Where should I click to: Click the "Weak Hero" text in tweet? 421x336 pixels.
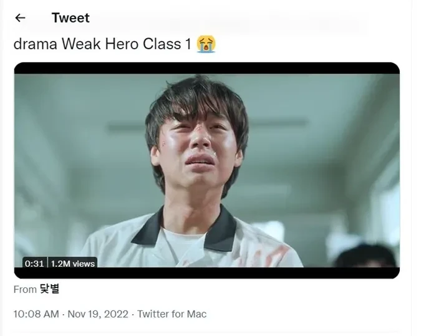click(92, 45)
